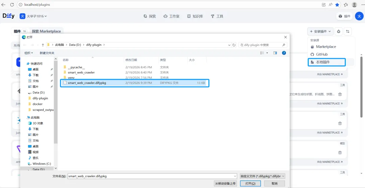The height and width of the screenshot is (188, 365).
Task: Click the browser back arrow
Action: 3,4
